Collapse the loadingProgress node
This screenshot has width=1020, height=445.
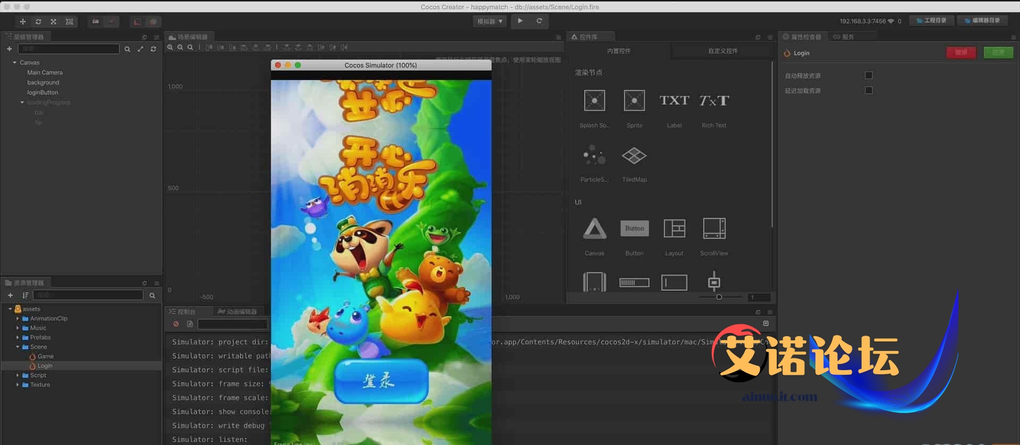22,102
